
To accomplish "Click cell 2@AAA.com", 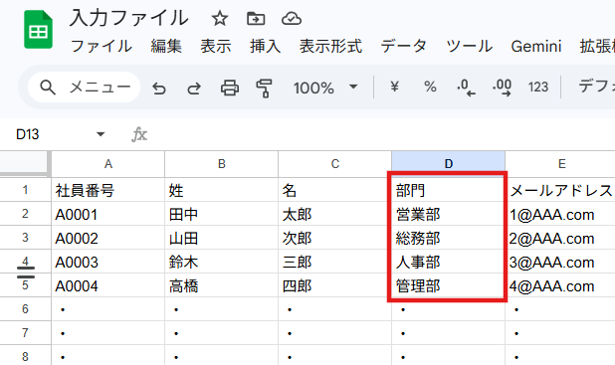I will tap(561, 238).
